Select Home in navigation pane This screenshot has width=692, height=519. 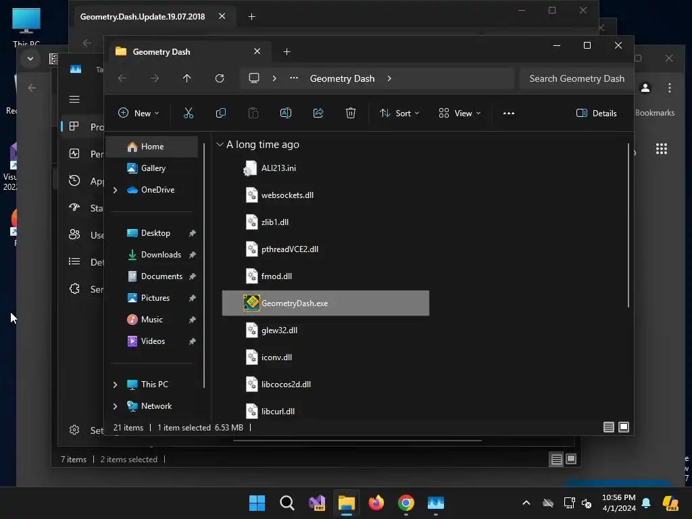pyautogui.click(x=152, y=147)
